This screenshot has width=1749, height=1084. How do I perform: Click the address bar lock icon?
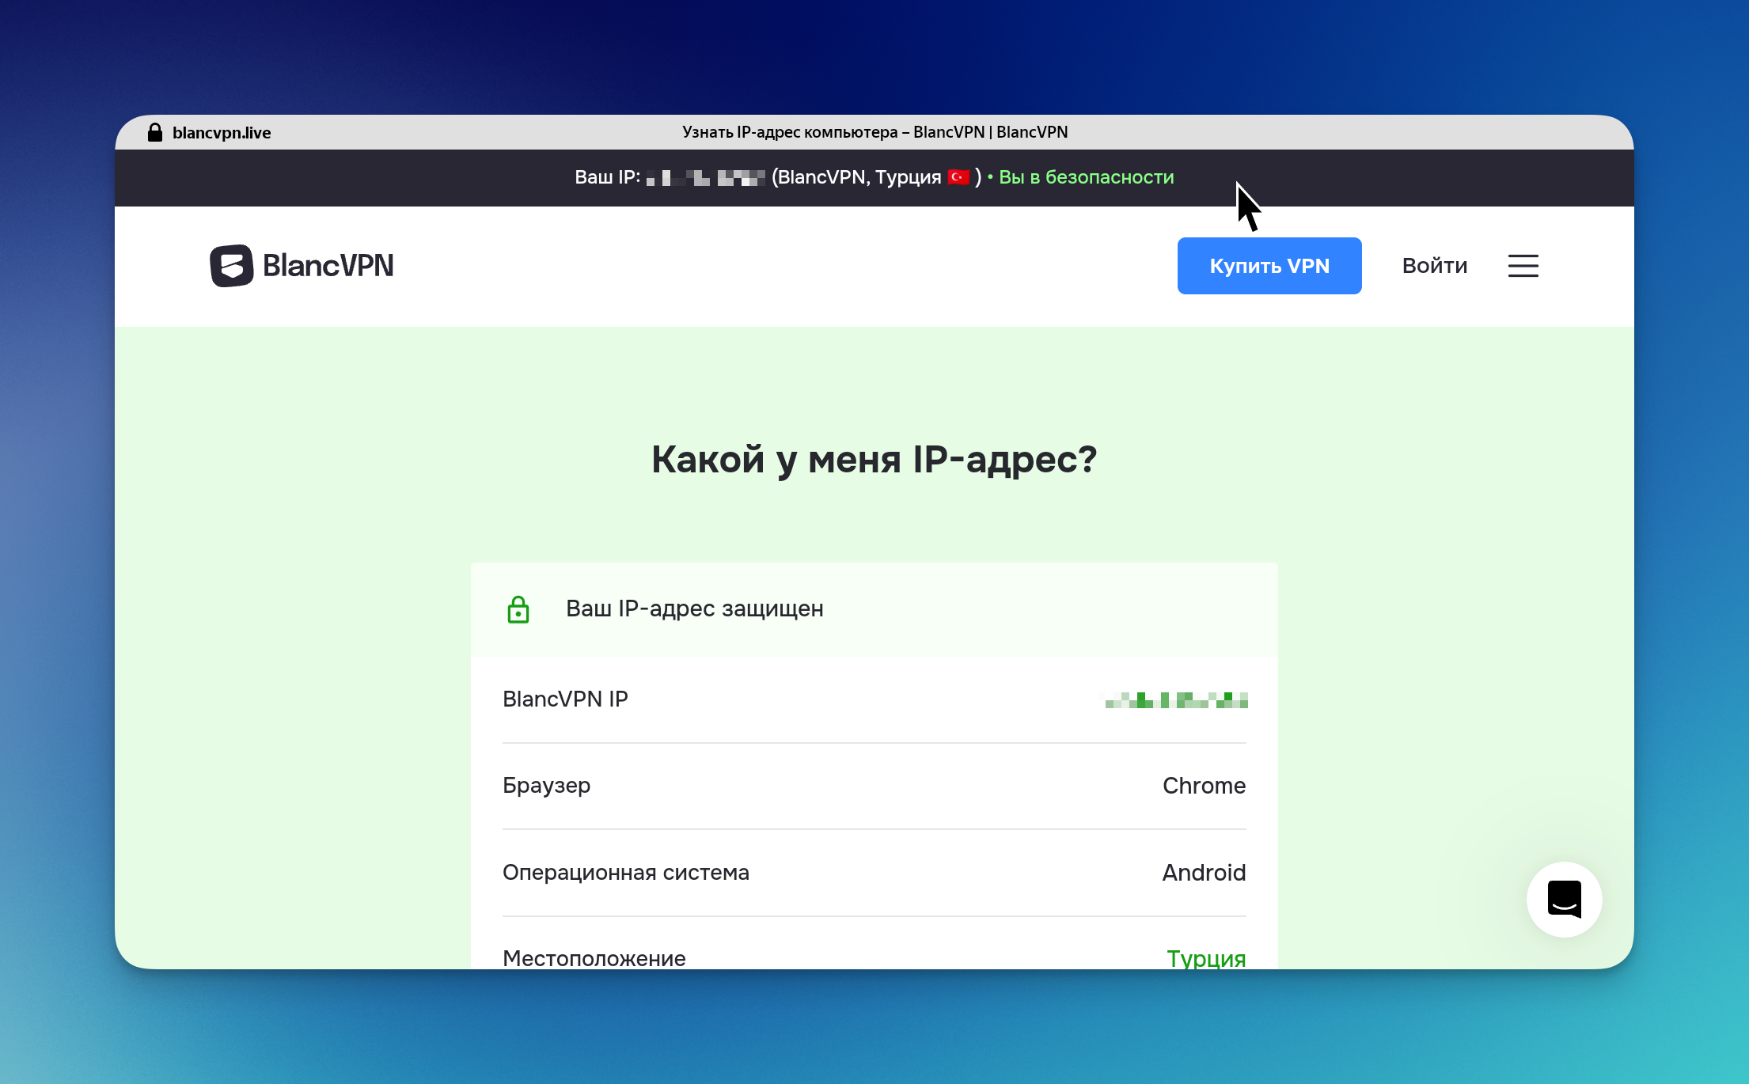tap(155, 133)
